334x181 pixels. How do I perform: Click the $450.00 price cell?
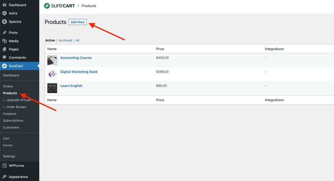(x=162, y=58)
